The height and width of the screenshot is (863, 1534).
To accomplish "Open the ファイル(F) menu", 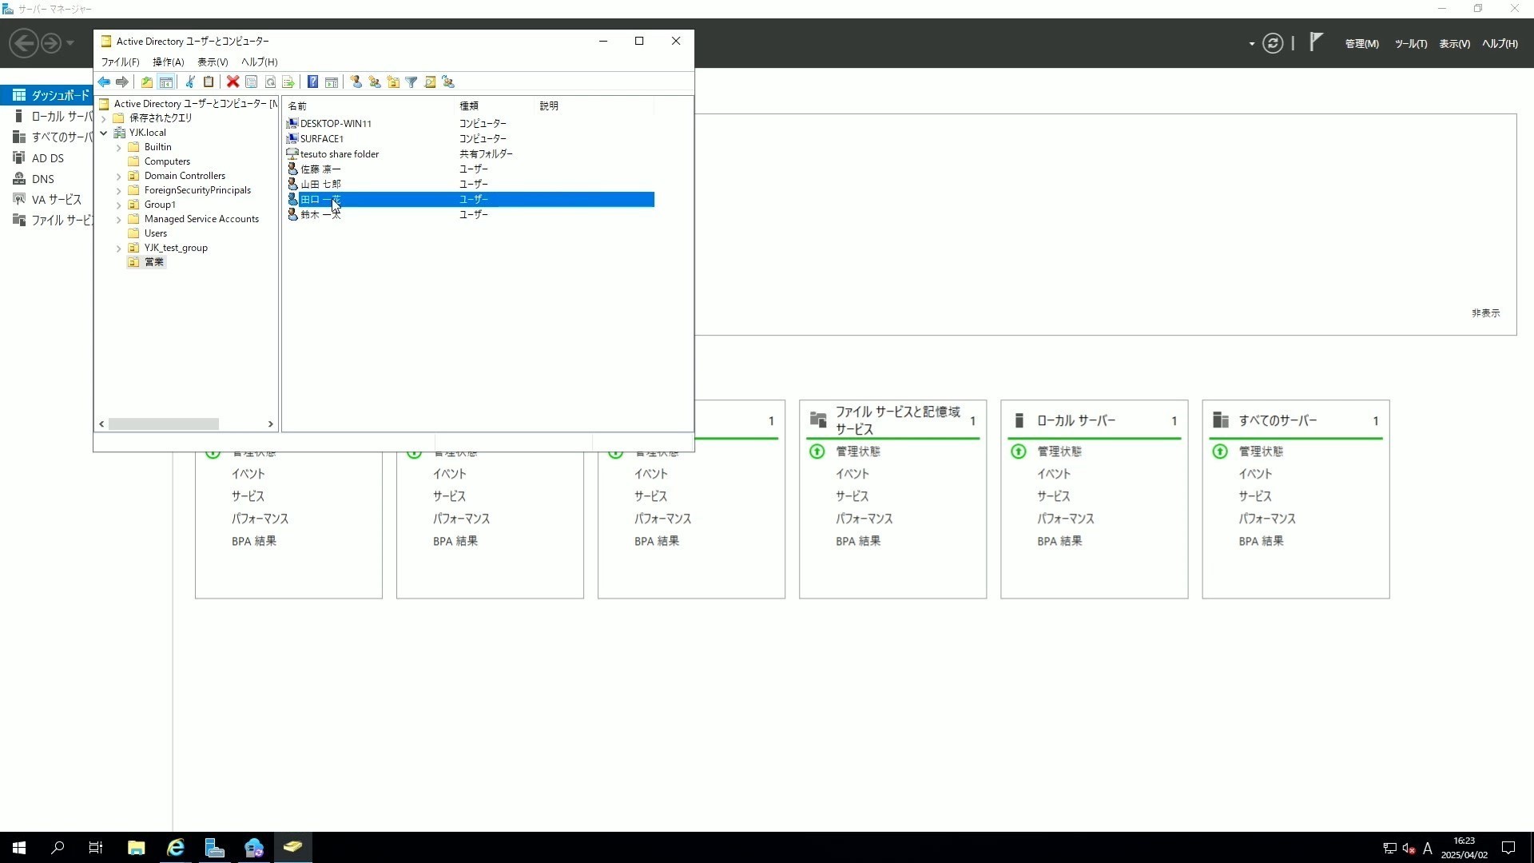I will (x=120, y=62).
